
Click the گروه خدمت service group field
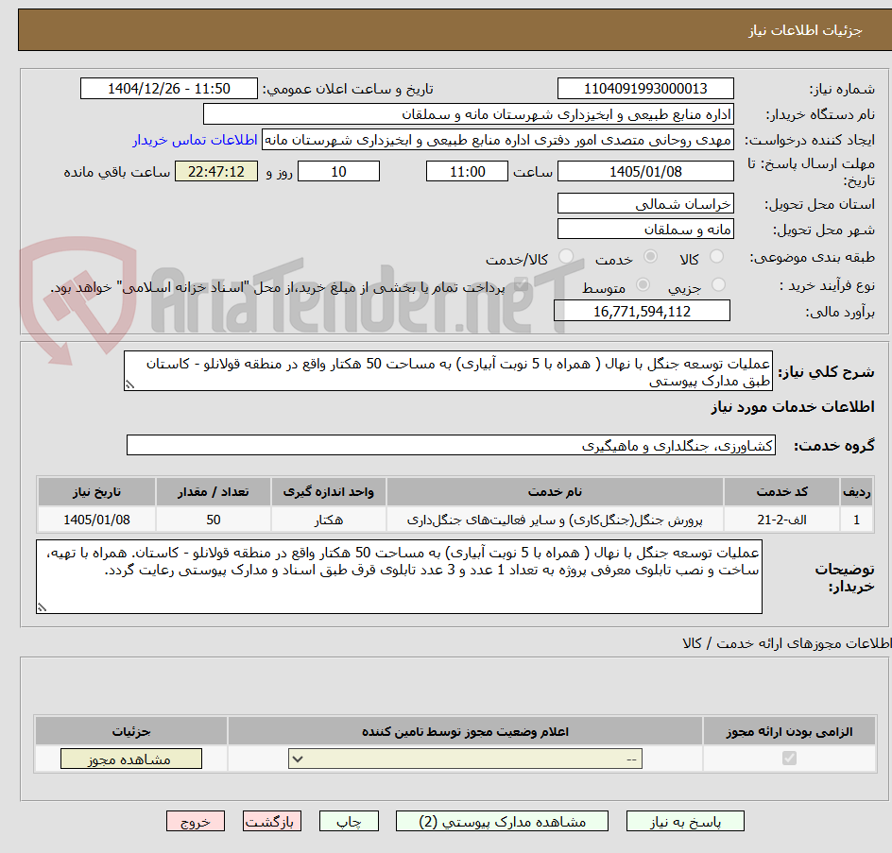tap(451, 445)
